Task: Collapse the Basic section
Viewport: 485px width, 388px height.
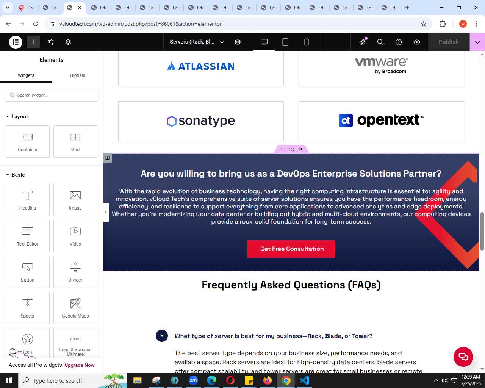Action: tap(16, 175)
